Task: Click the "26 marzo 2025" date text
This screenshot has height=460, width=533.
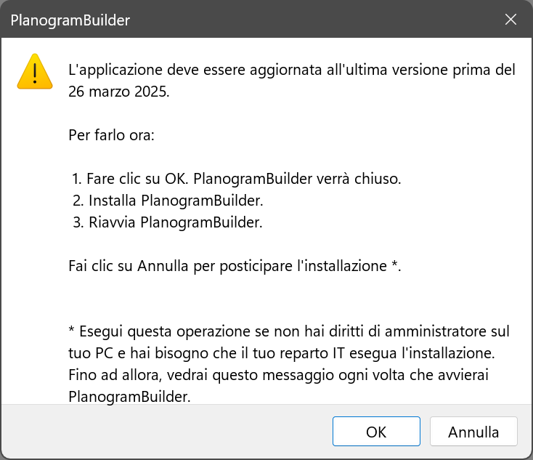Action: [x=118, y=93]
